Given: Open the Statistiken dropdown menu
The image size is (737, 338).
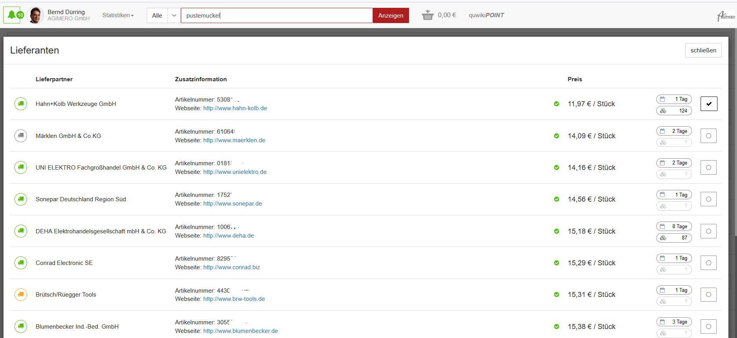Looking at the screenshot, I should pyautogui.click(x=118, y=15).
